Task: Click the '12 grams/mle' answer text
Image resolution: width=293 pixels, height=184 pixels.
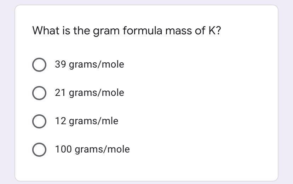Action: tap(86, 121)
